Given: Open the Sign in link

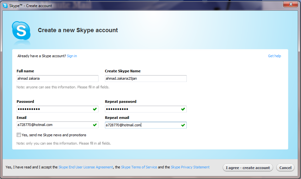Looking at the screenshot, I should 72,56.
